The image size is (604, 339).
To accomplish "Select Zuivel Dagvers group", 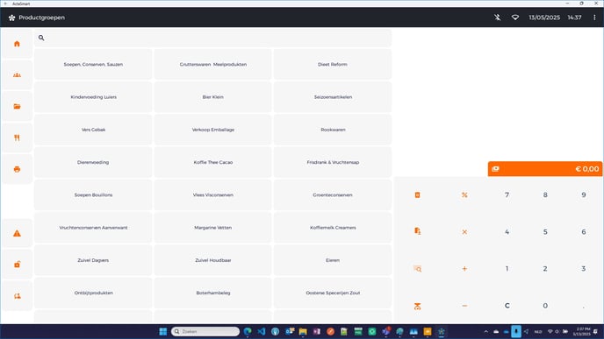I will click(93, 260).
